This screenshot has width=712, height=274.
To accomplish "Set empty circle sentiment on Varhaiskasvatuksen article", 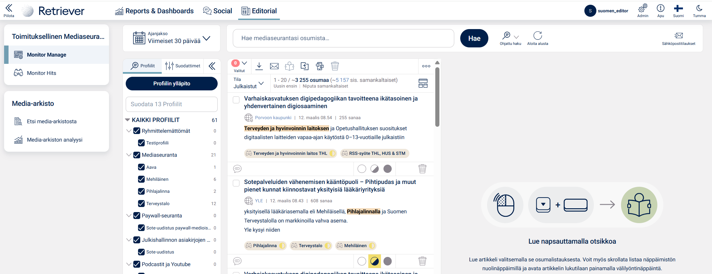I will click(362, 169).
